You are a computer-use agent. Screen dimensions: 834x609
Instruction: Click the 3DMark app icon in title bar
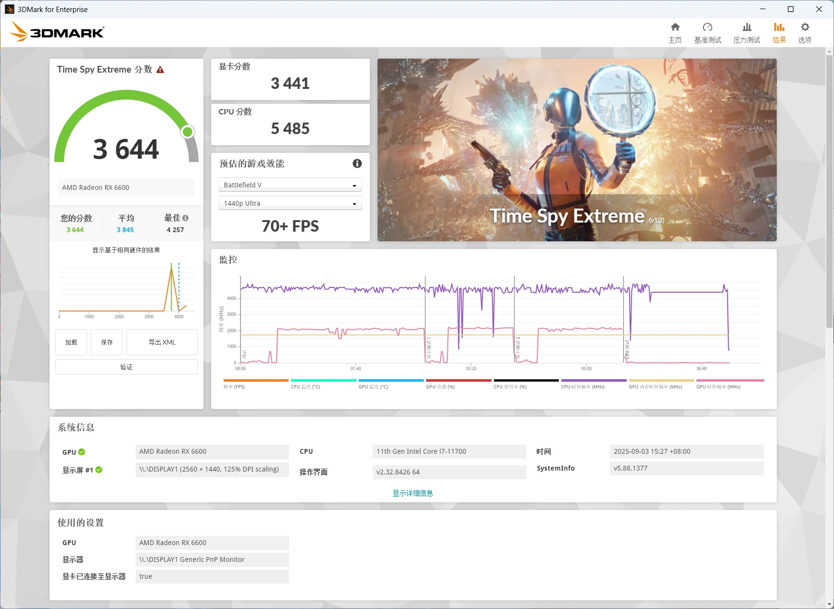click(9, 9)
